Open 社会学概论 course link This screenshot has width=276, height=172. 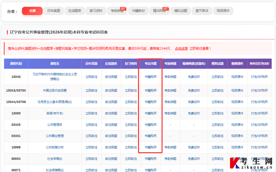[55, 159]
